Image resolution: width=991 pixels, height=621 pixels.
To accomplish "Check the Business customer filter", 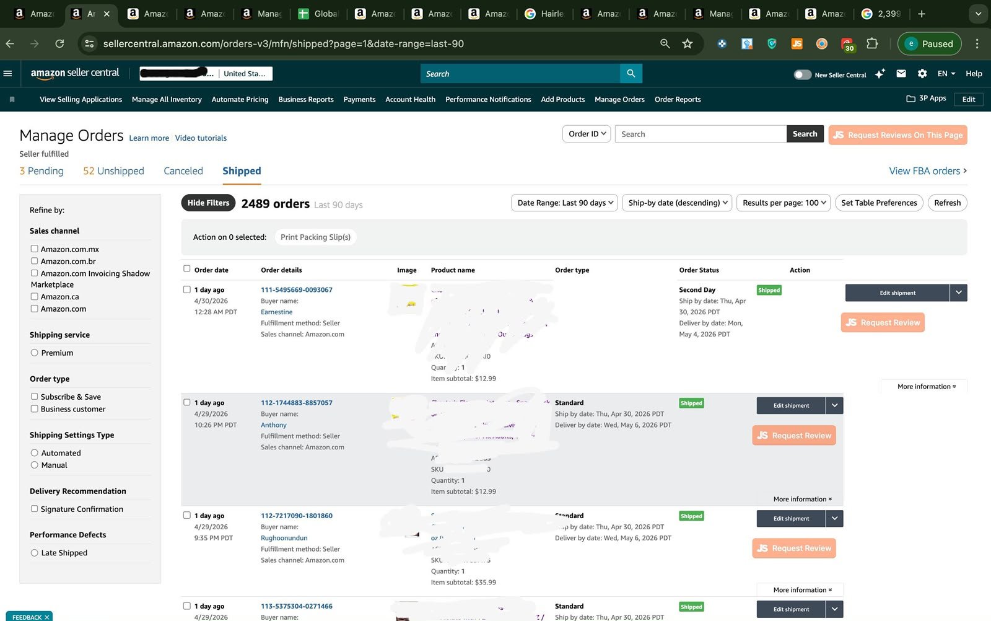I will [35, 408].
